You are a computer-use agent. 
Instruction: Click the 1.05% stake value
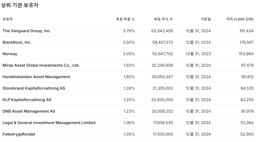[x=129, y=134]
